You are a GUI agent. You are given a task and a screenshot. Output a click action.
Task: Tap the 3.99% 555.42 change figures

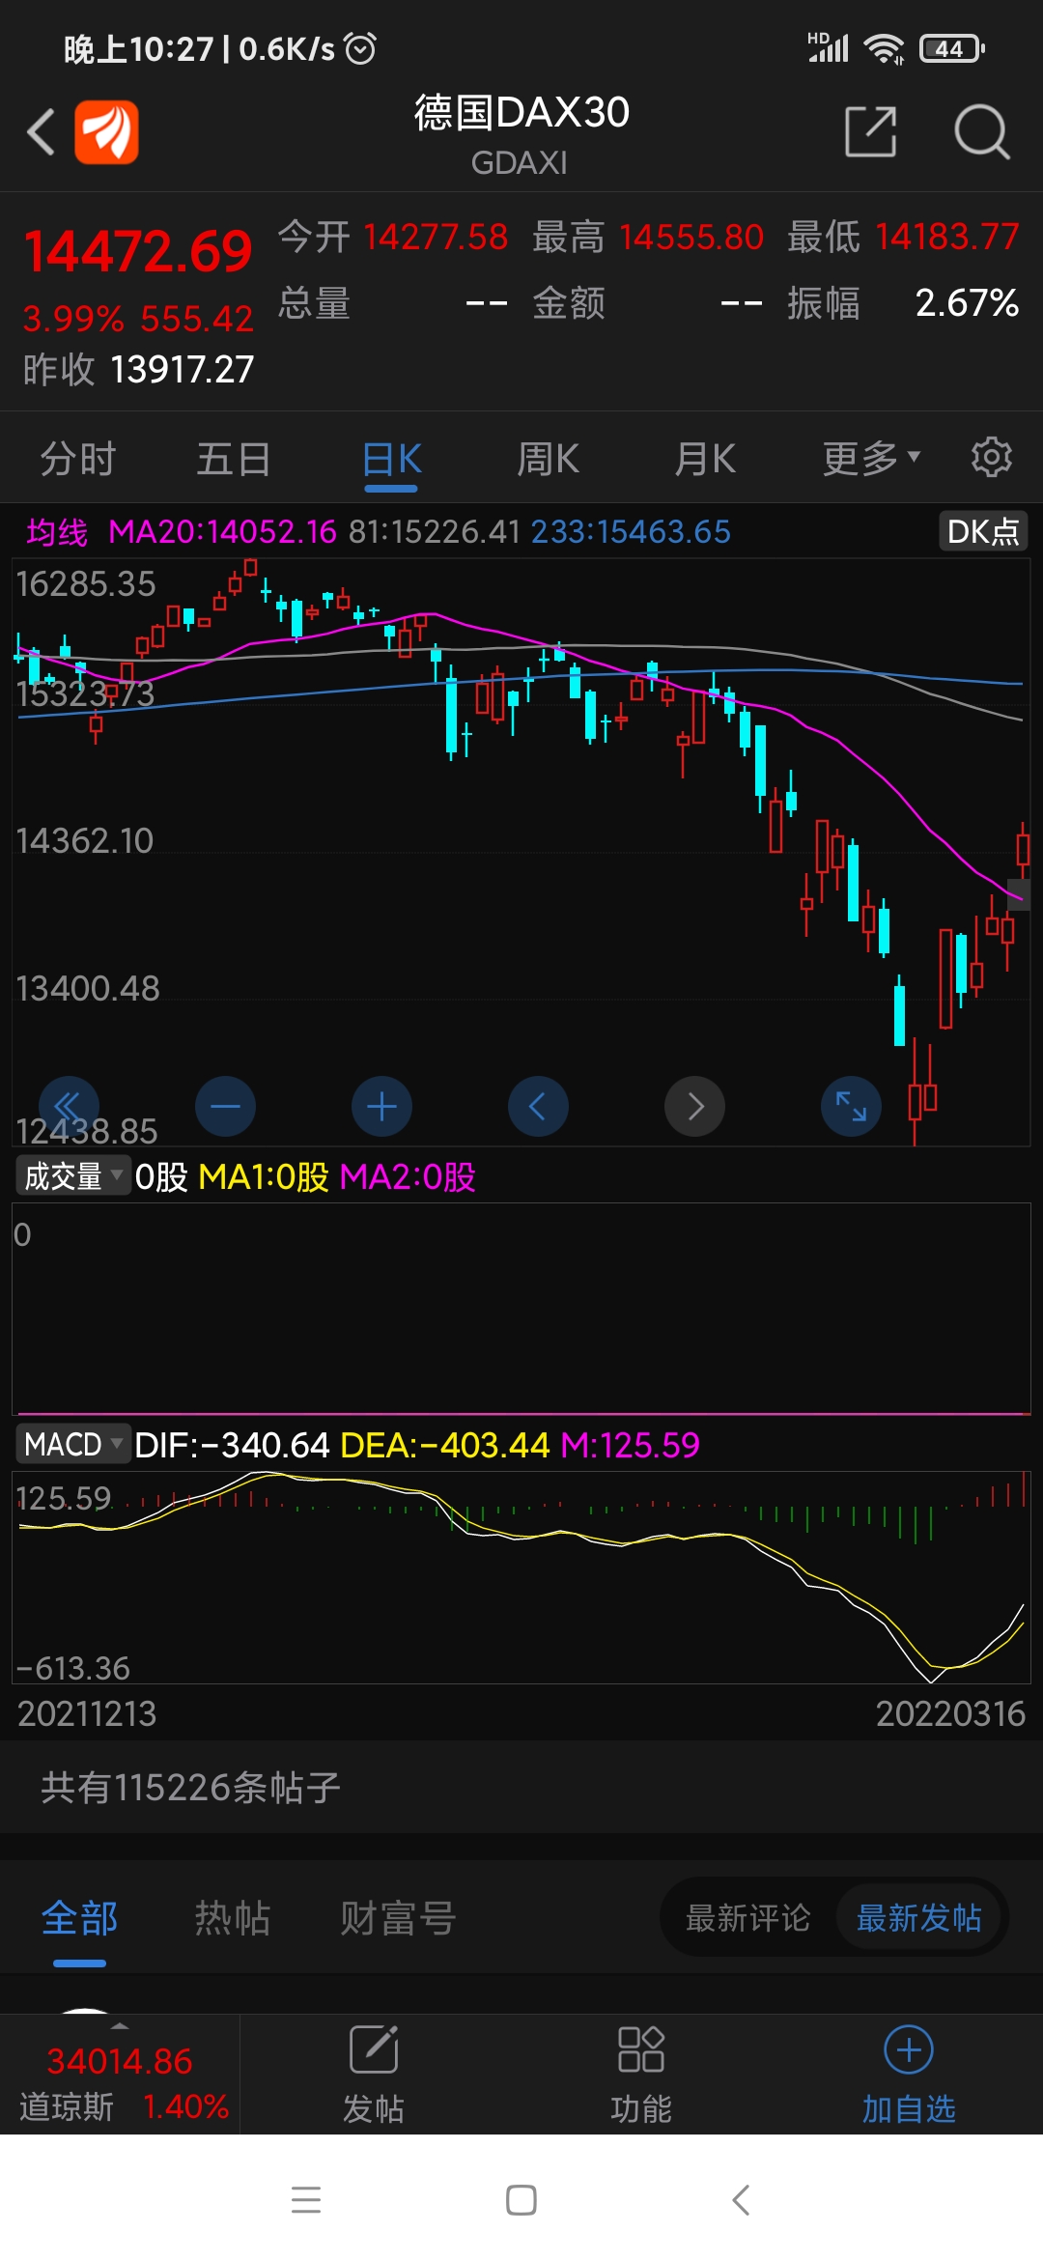coord(138,319)
